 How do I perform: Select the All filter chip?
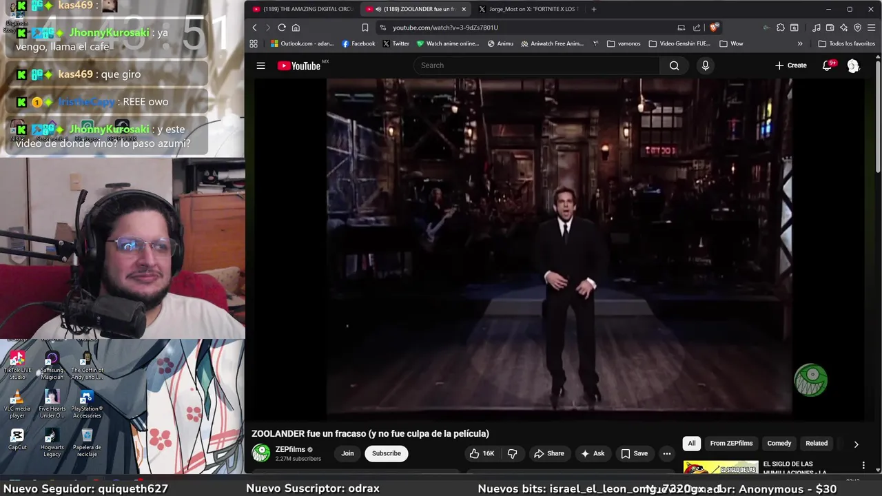pyautogui.click(x=692, y=444)
